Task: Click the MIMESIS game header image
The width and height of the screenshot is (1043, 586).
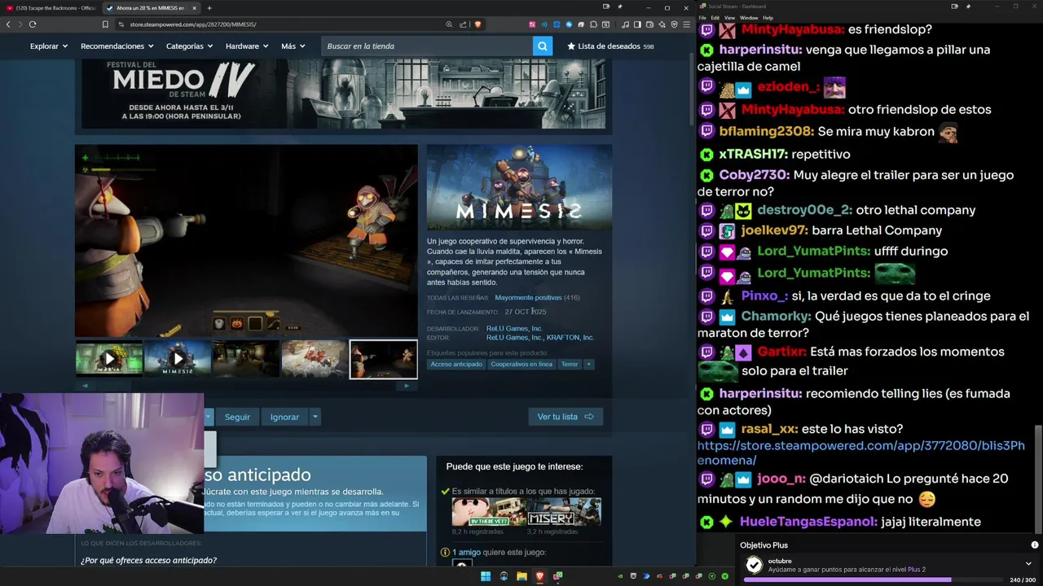Action: click(519, 187)
